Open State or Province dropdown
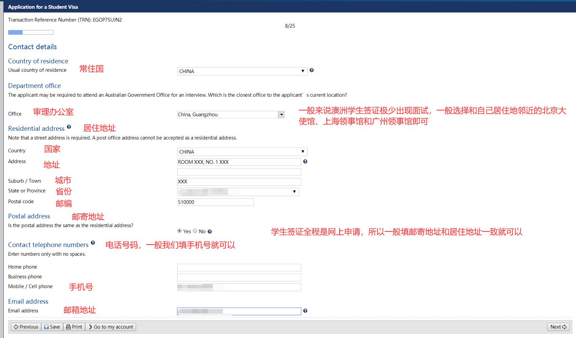576x338 pixels. click(x=238, y=192)
